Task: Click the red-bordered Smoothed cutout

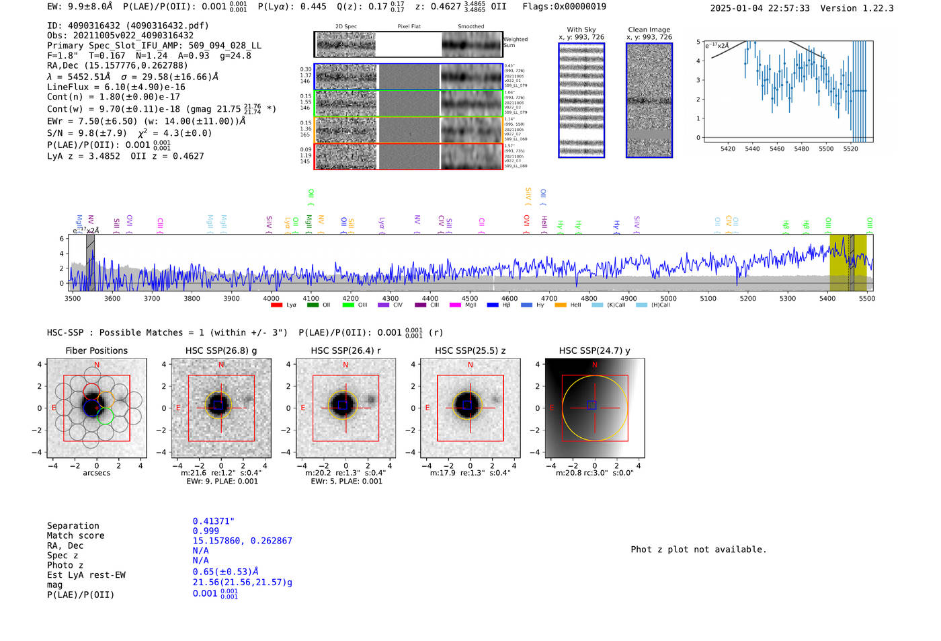Action: [471, 157]
